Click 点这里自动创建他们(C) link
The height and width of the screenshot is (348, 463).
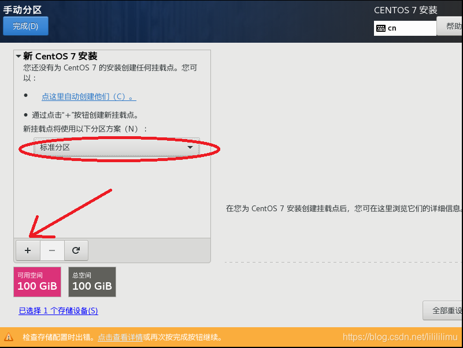click(89, 96)
